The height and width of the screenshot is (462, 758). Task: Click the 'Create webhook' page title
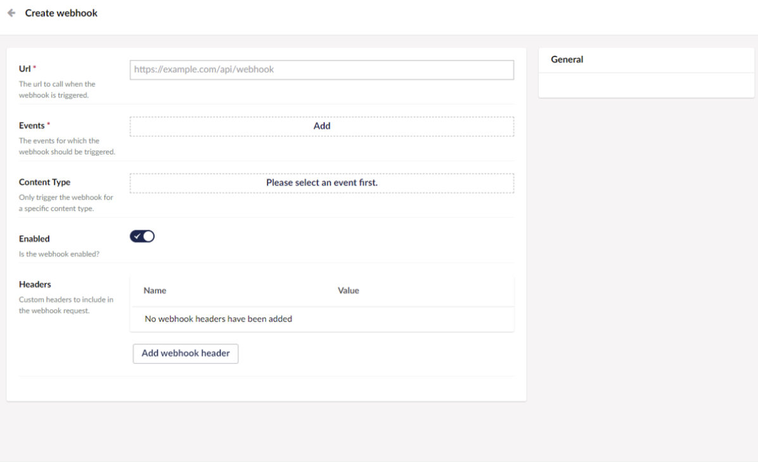click(61, 13)
